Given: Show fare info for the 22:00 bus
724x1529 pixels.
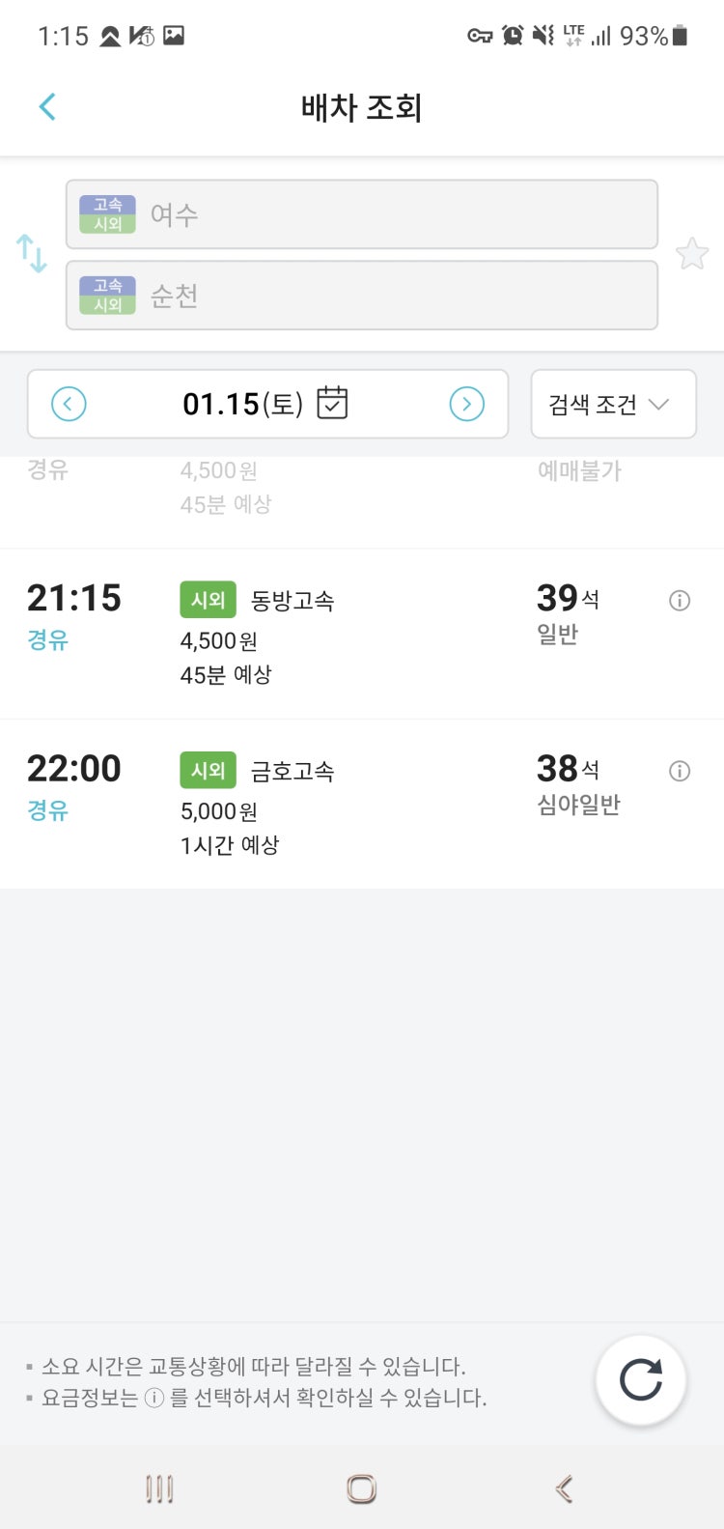Looking at the screenshot, I should 680,771.
